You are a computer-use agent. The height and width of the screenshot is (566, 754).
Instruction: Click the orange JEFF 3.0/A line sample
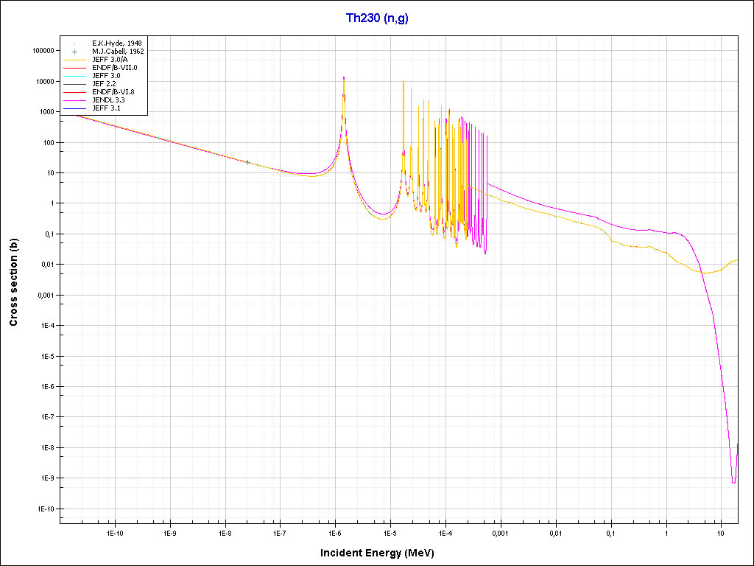click(74, 60)
